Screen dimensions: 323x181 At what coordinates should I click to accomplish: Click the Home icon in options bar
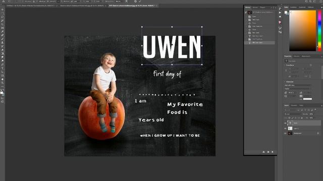click(4, 2)
